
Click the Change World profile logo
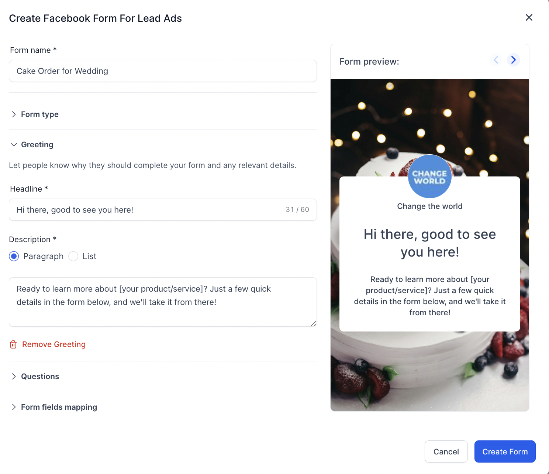(x=429, y=176)
